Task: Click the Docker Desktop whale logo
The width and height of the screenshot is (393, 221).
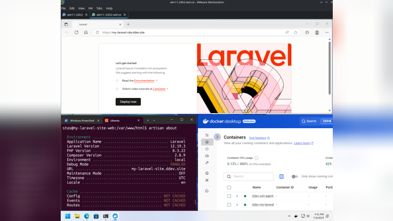Action: 206,121
